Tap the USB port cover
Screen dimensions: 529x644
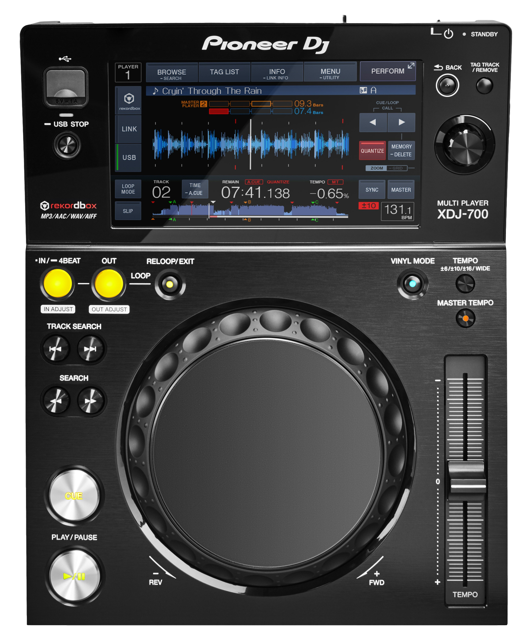pos(66,87)
